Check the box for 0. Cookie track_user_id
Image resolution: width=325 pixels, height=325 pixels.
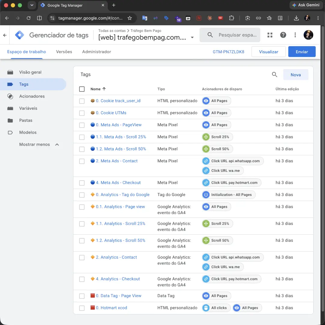pyautogui.click(x=82, y=101)
